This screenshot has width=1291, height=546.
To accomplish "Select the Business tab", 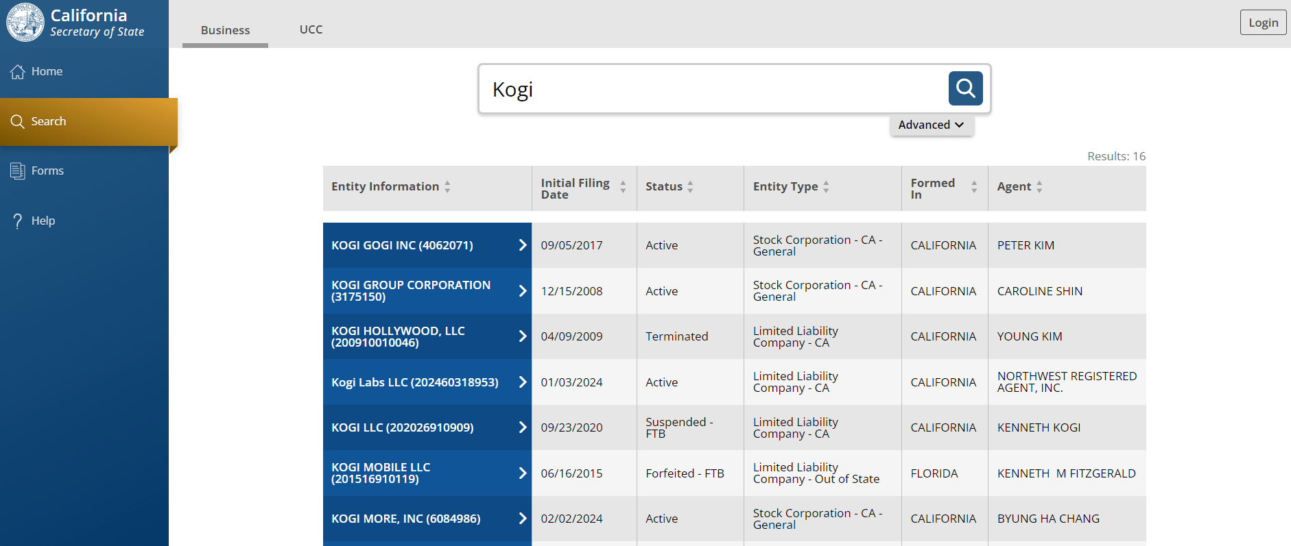I will 225,30.
